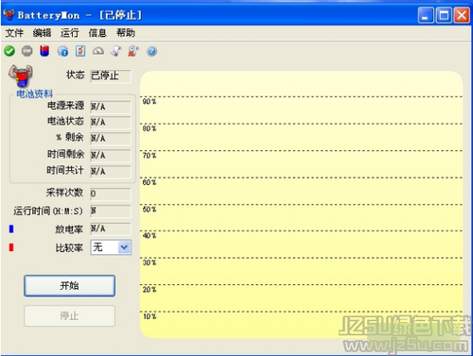Click the 50% gridline label on the chart
This screenshot has height=356, width=473.
point(149,210)
